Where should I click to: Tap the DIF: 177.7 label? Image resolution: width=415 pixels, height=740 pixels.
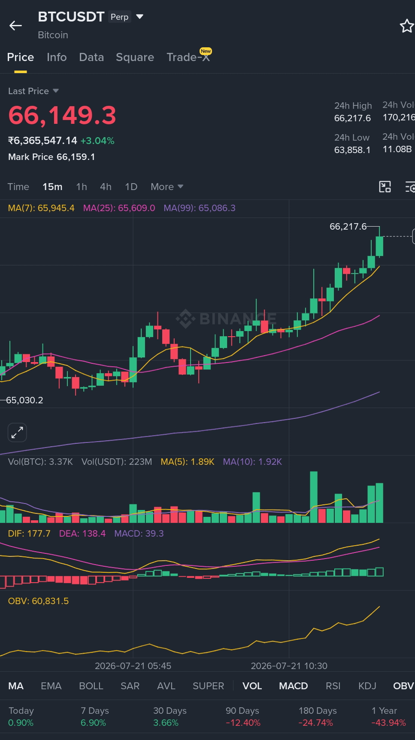tap(29, 534)
